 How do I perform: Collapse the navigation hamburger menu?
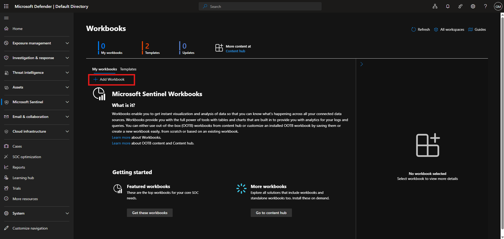tap(6, 18)
